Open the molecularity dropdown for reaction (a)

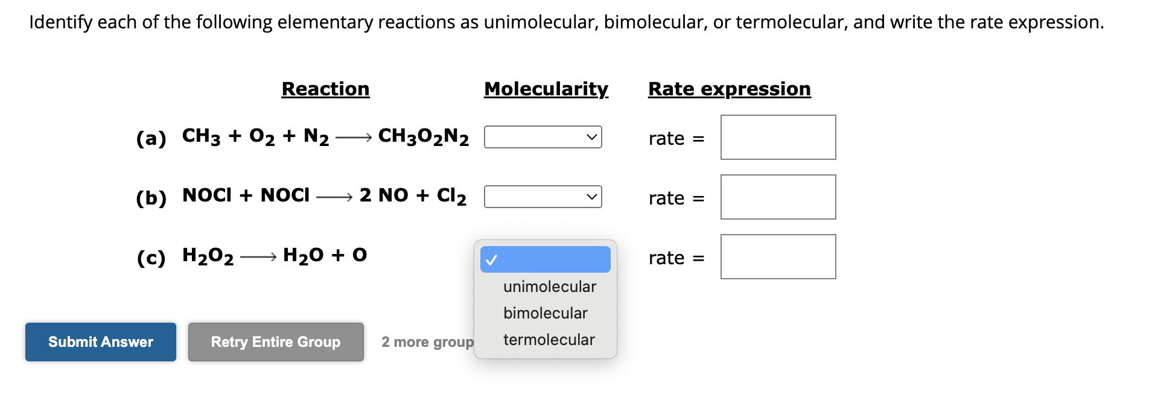(541, 137)
